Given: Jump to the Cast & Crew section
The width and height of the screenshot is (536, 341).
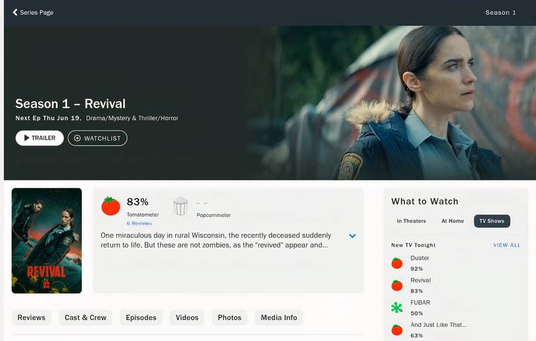Looking at the screenshot, I should coord(85,318).
